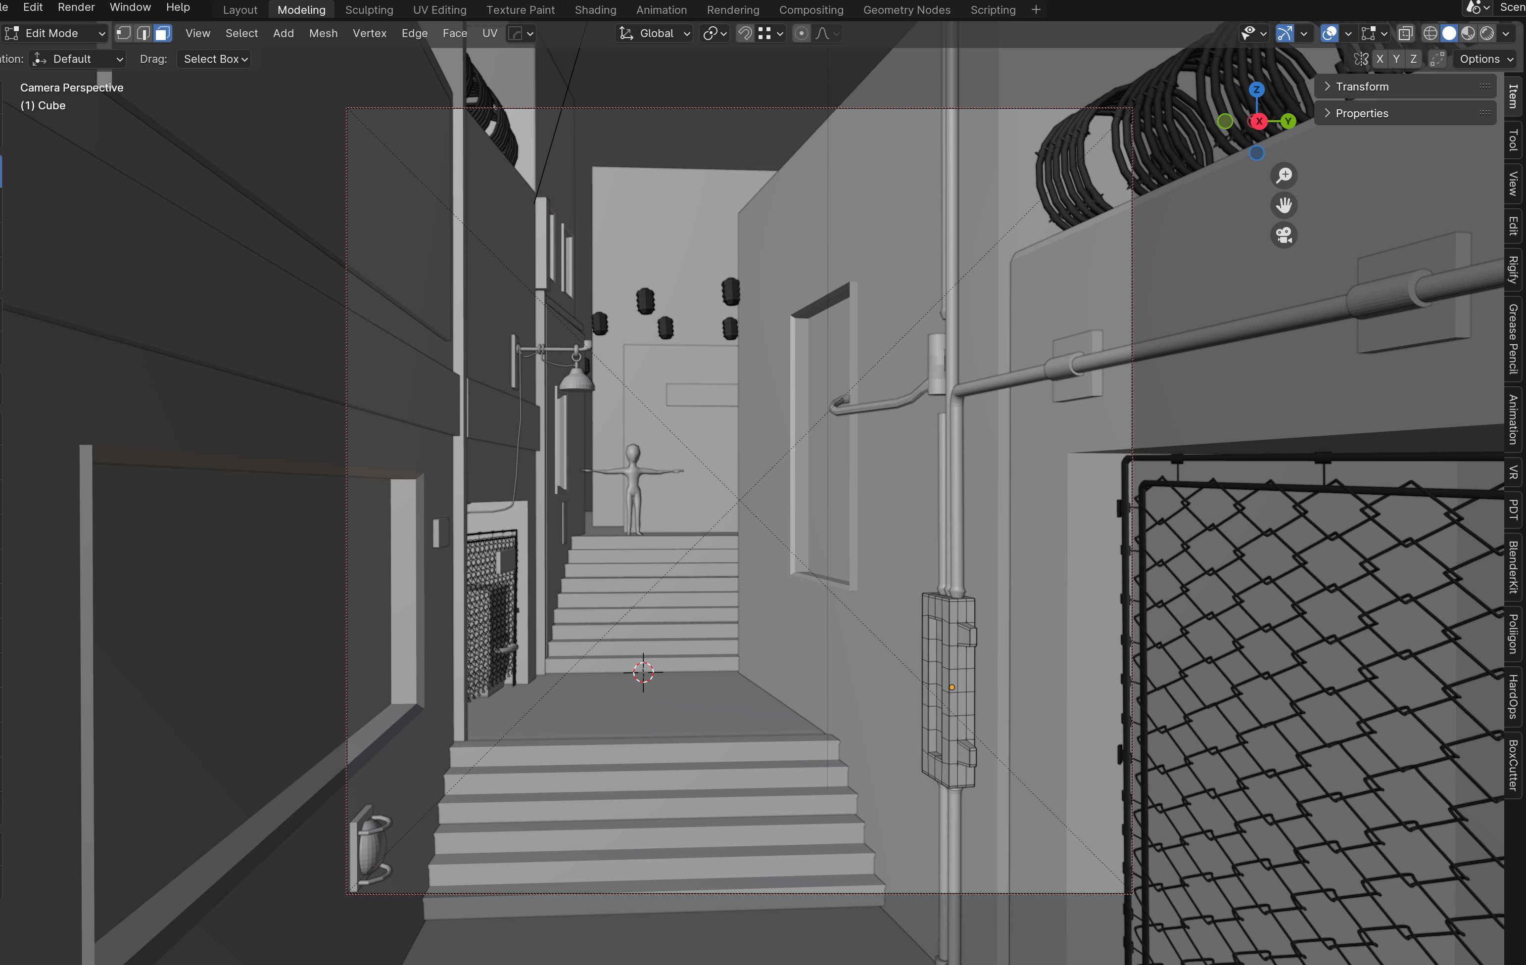This screenshot has width=1526, height=965.
Task: Toggle auto merge vertices icon
Action: coord(1437,59)
